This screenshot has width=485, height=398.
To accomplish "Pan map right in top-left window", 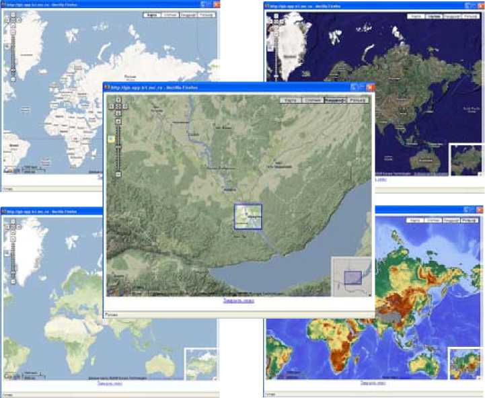I will [x=19, y=20].
